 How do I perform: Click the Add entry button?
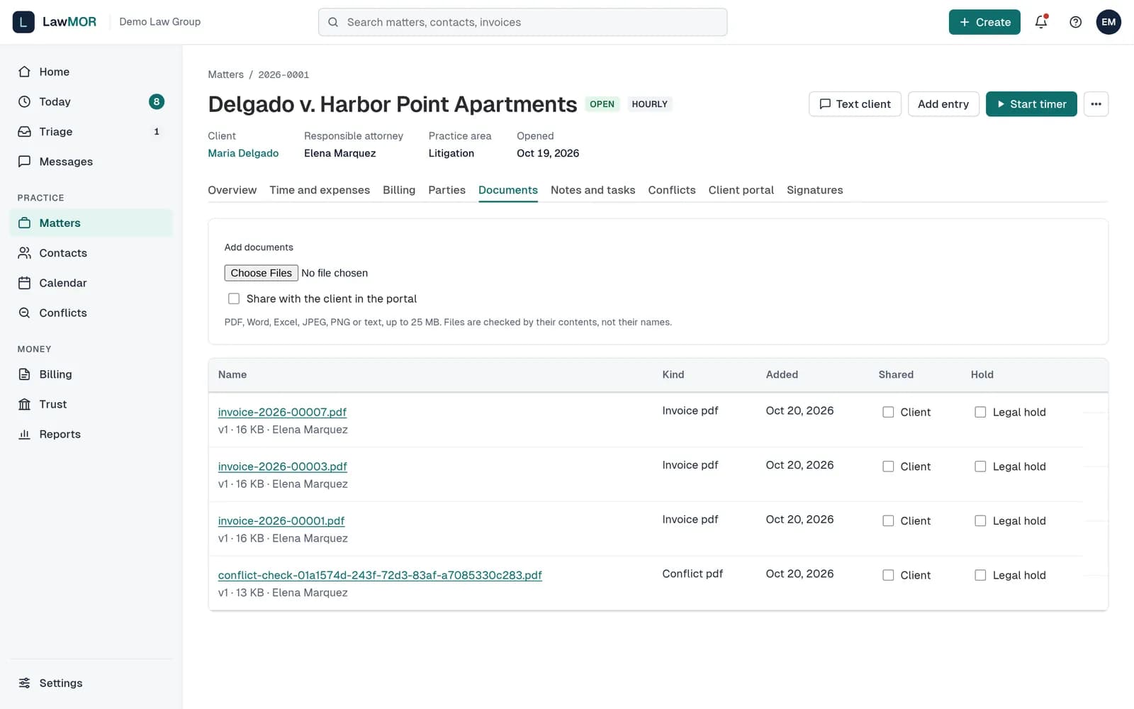pos(943,104)
